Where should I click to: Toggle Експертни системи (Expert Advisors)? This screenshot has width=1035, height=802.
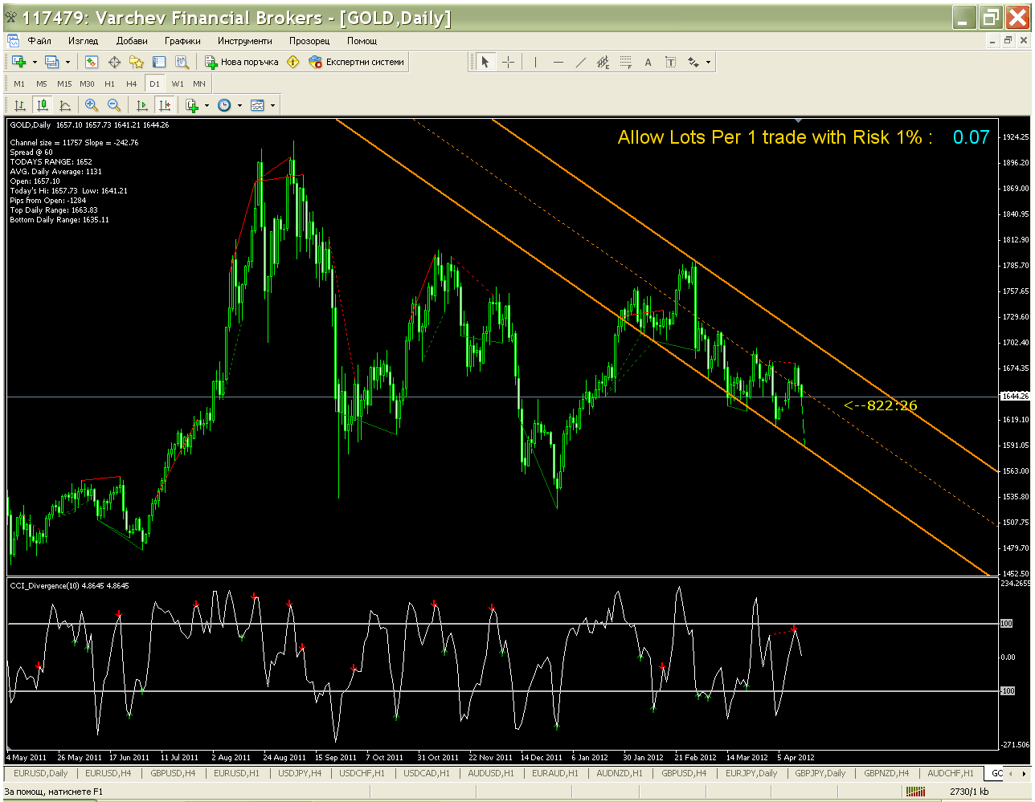[357, 62]
